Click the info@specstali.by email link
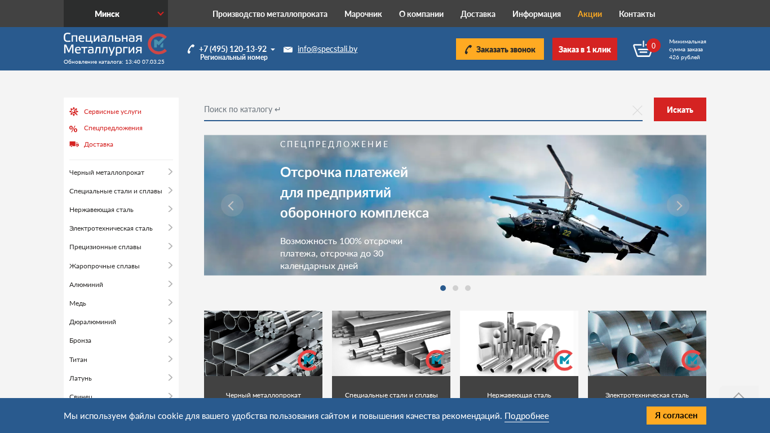 [328, 49]
